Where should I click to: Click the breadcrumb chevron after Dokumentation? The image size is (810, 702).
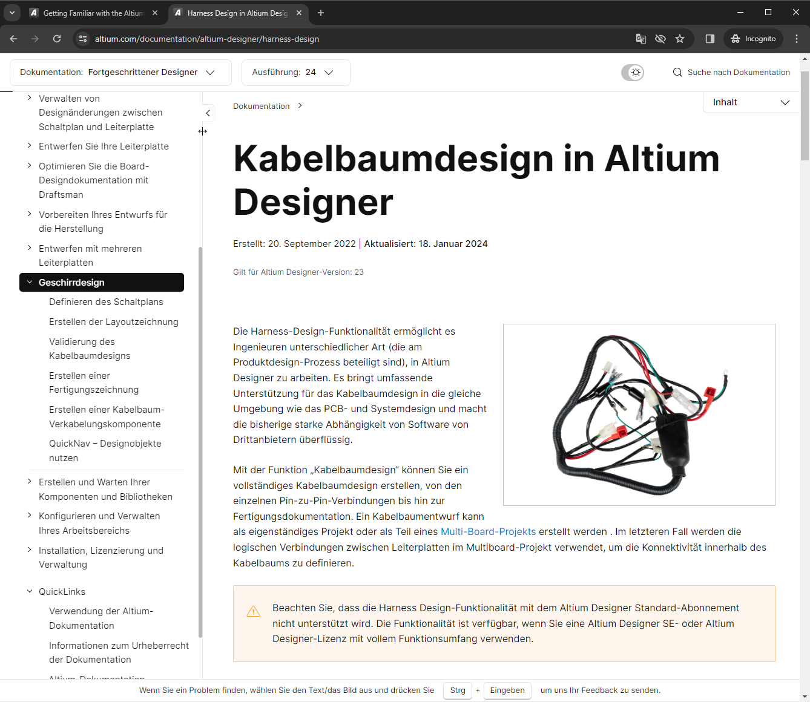(300, 106)
